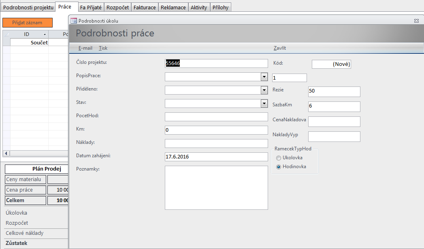
Task: Open the Rozpočet tab
Action: click(x=117, y=7)
